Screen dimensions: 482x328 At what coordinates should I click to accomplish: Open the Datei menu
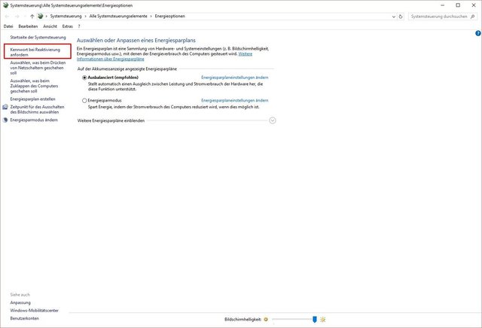click(x=8, y=26)
